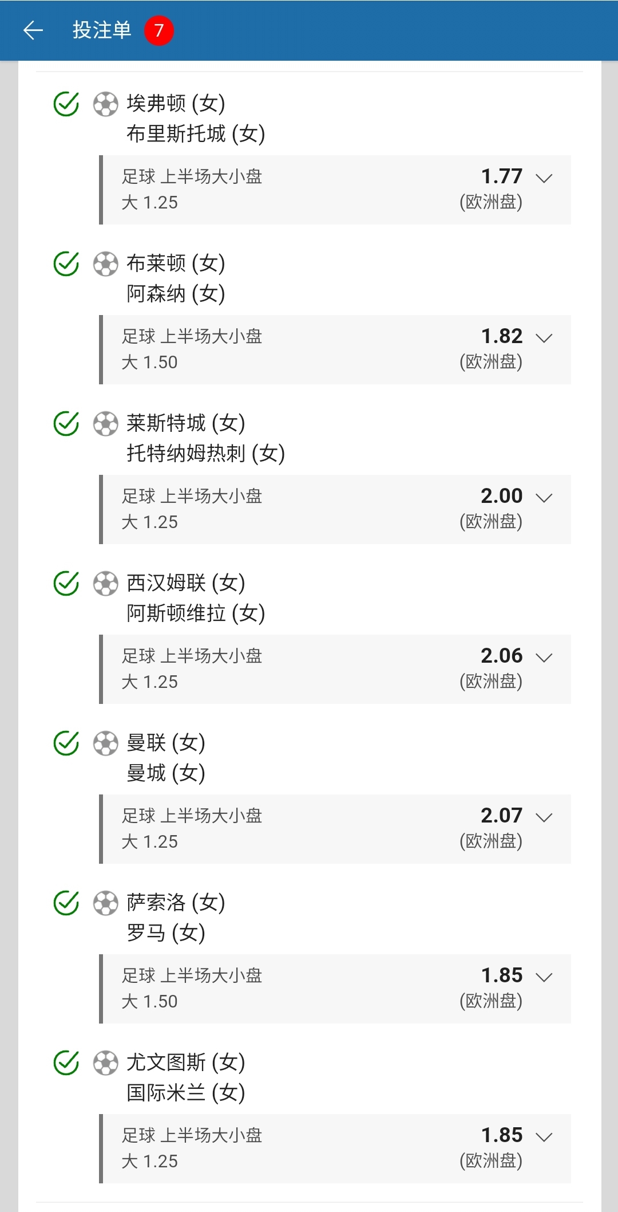The height and width of the screenshot is (1212, 618).
Task: Tap soccer ball icon beside 尤文图斯 (女)
Action: click(105, 1063)
